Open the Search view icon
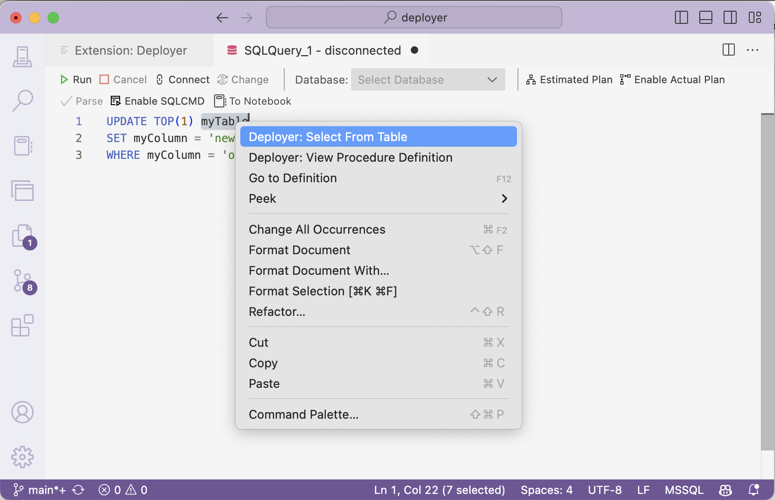Image resolution: width=775 pixels, height=500 pixels. (22, 101)
